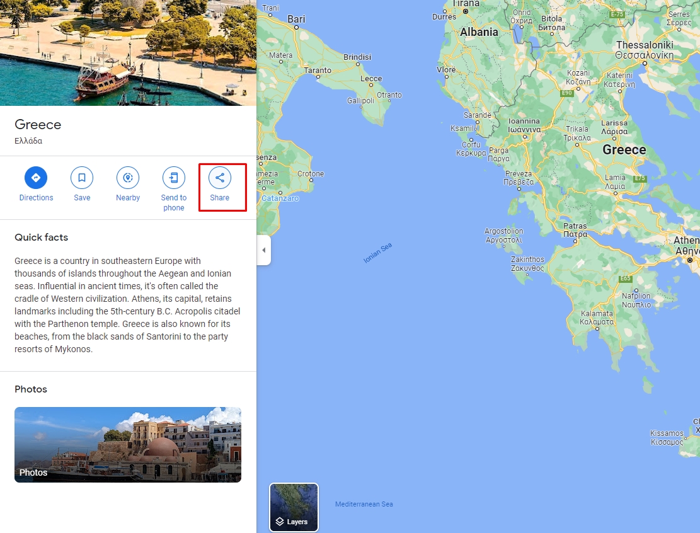This screenshot has width=700, height=533.
Task: Click the Lamia label on map
Action: (615, 181)
